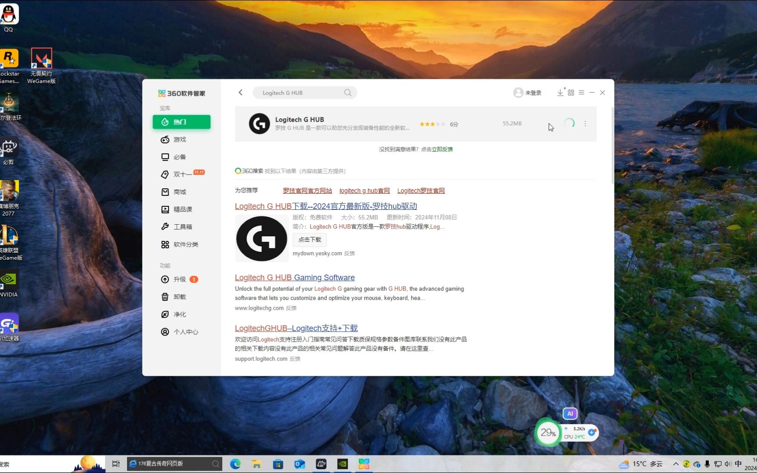
Task: Click the AI badge on floating widget
Action: point(570,413)
